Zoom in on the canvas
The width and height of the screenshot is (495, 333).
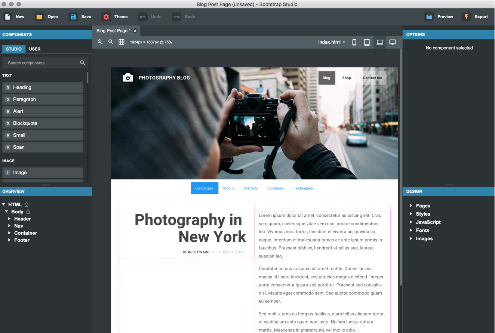(x=100, y=42)
